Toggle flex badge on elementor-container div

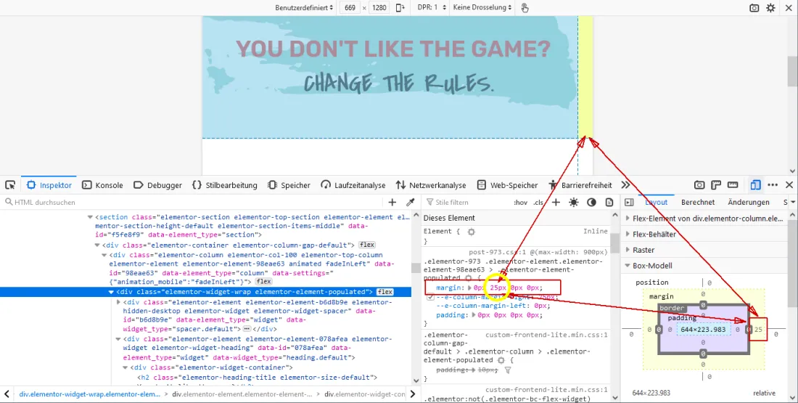click(367, 245)
